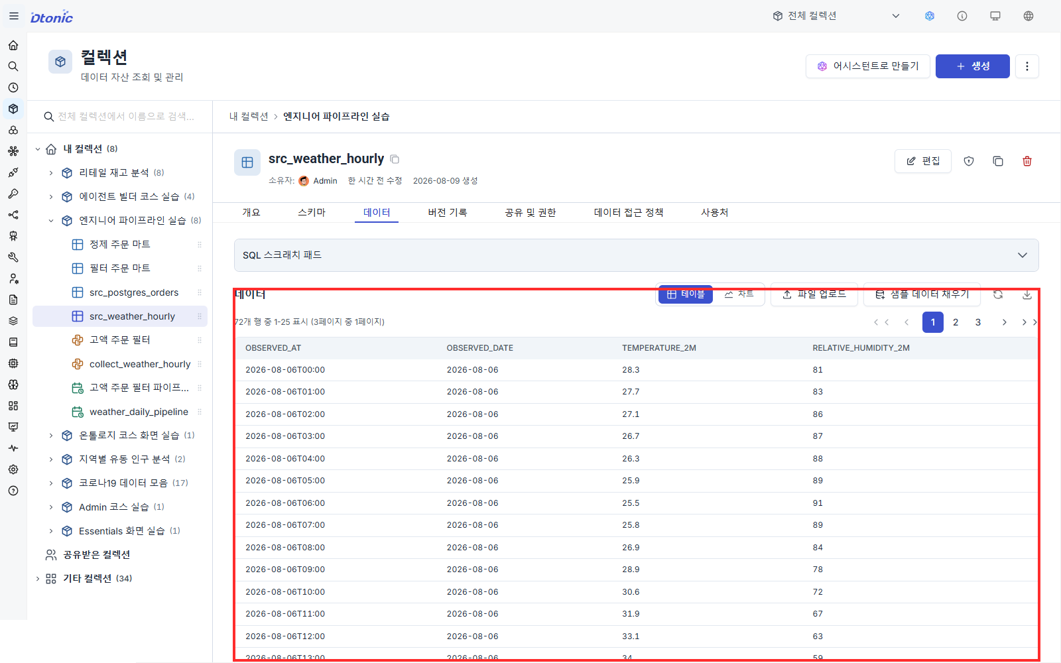This screenshot has width=1061, height=663.
Task: Expand the SQL 스크래치 패드 panel
Action: 637,255
